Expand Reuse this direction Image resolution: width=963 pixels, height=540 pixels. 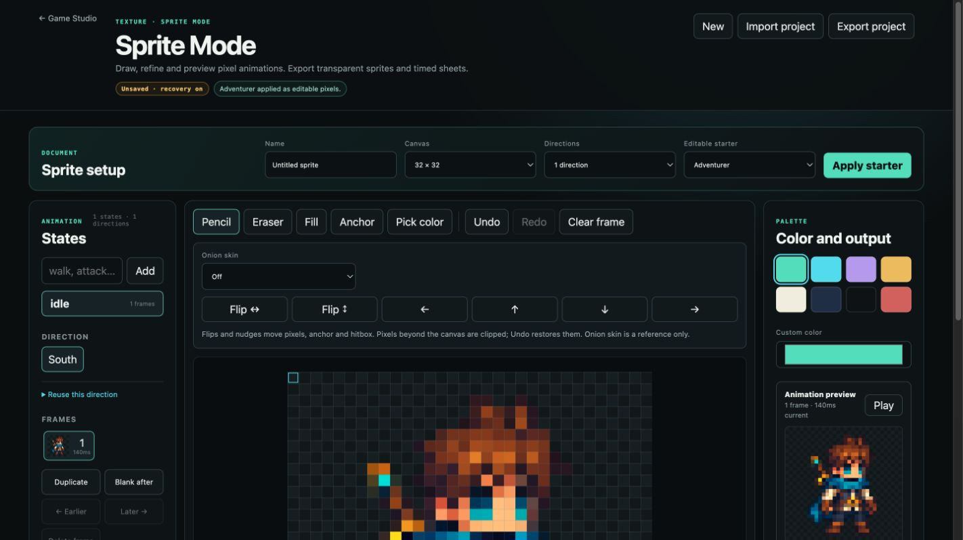[79, 394]
